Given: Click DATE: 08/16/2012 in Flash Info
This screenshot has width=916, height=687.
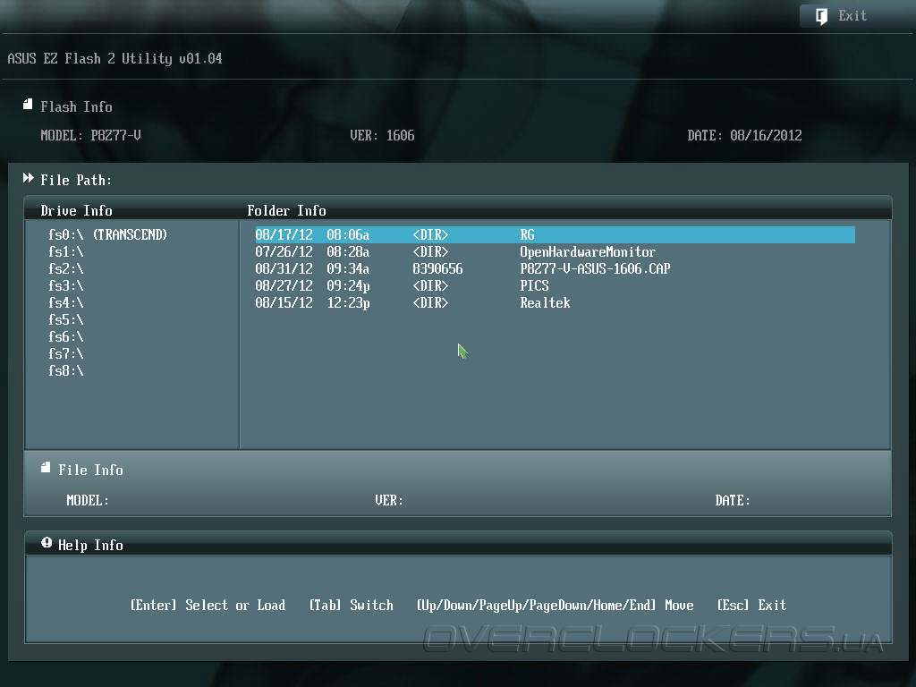Looking at the screenshot, I should (x=745, y=136).
